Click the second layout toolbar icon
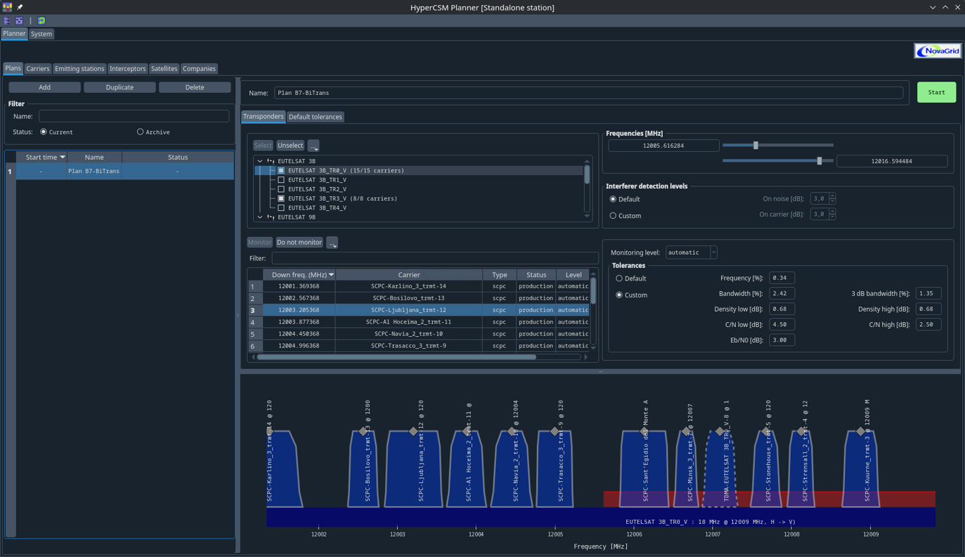This screenshot has width=965, height=557. click(19, 21)
